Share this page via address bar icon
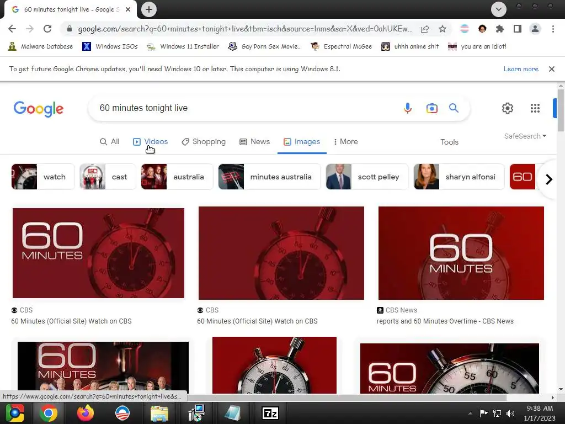565x424 pixels. point(425,29)
